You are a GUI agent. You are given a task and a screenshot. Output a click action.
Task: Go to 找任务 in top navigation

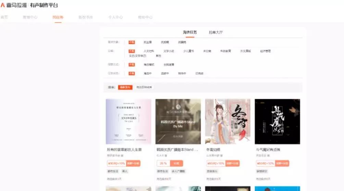(x=58, y=17)
